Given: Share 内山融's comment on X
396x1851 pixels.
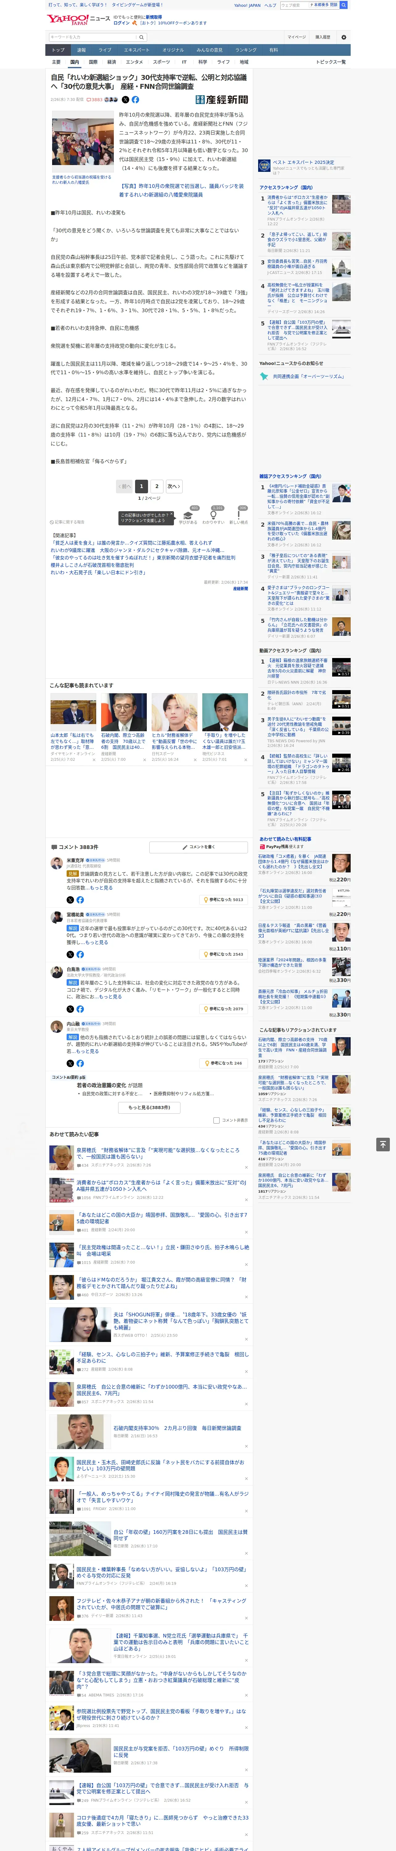Looking at the screenshot, I should pyautogui.click(x=70, y=1063).
